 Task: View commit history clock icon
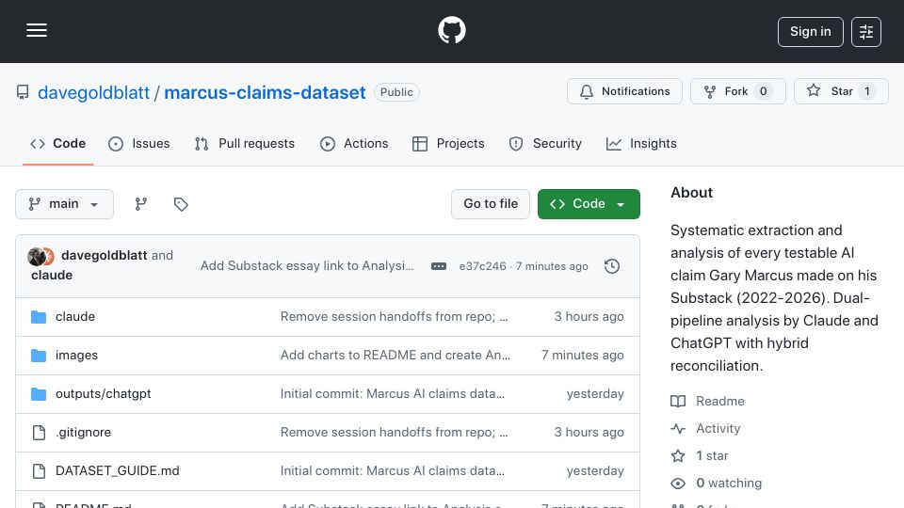[x=612, y=266]
